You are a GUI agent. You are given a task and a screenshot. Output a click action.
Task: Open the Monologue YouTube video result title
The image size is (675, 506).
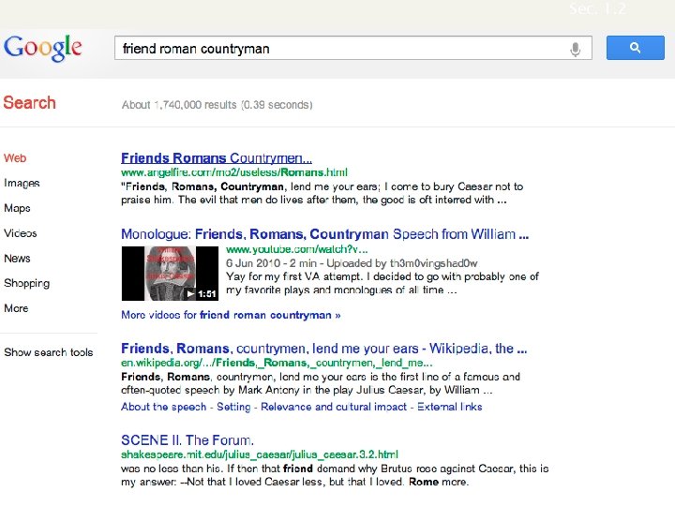click(x=324, y=234)
